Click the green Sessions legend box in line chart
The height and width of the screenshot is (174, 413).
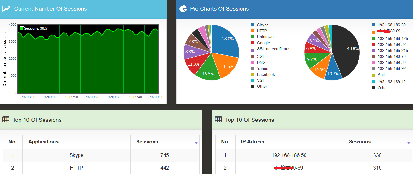(x=21, y=29)
